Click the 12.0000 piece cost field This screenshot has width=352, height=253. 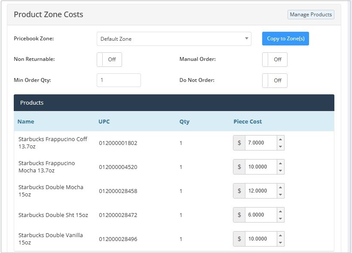point(261,191)
